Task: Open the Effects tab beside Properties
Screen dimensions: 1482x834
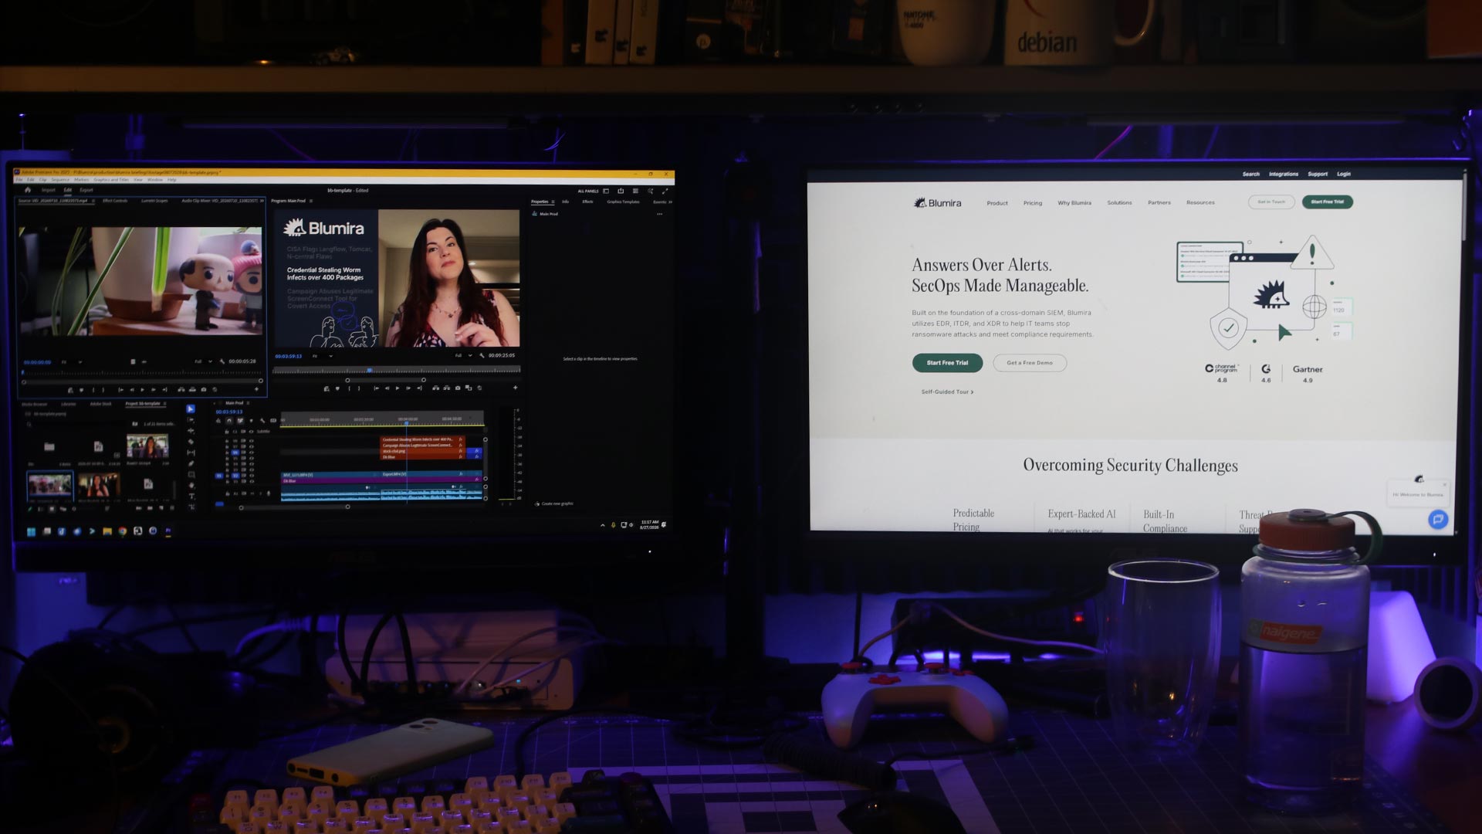Action: click(x=588, y=202)
